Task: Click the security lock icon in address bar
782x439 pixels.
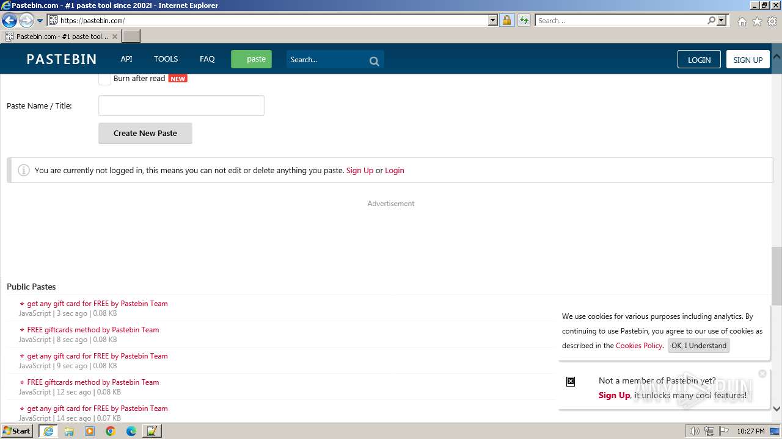Action: 506,21
